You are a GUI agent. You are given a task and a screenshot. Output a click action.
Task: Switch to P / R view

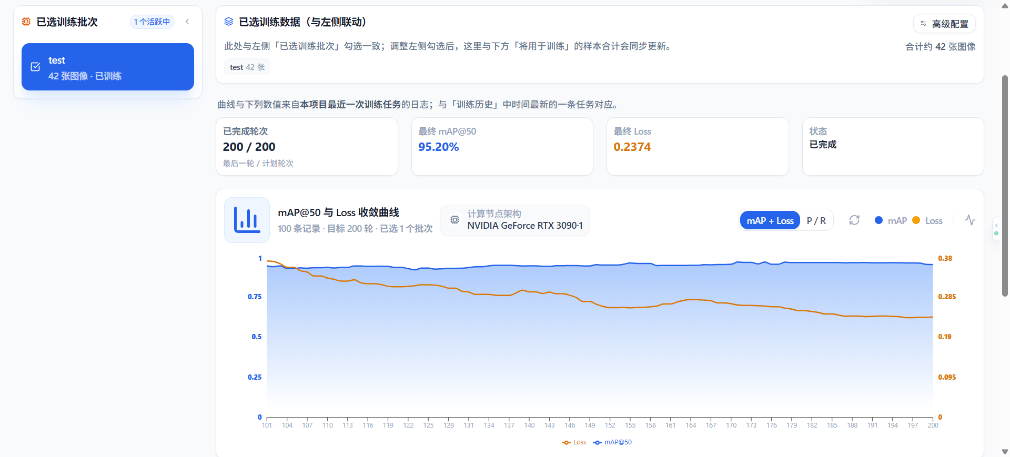[816, 221]
